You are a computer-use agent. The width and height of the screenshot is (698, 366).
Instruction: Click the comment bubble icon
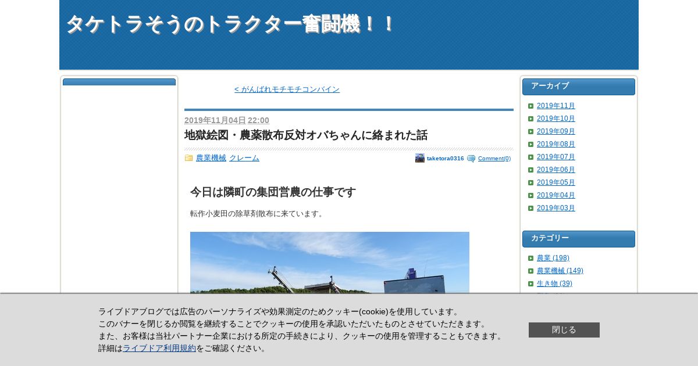point(471,159)
